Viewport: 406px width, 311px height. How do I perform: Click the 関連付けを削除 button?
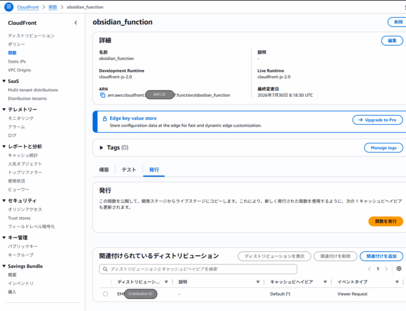point(335,256)
